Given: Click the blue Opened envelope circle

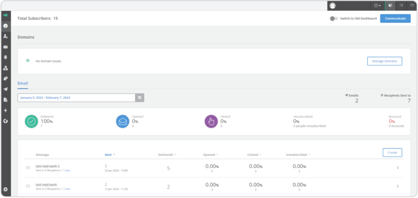Looking at the screenshot, I should (123, 121).
